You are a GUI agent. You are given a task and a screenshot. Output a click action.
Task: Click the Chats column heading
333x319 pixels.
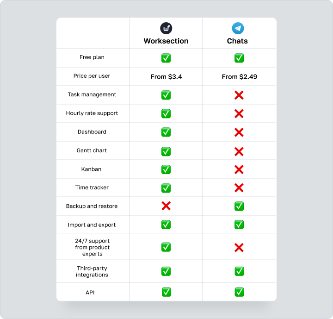click(x=237, y=41)
